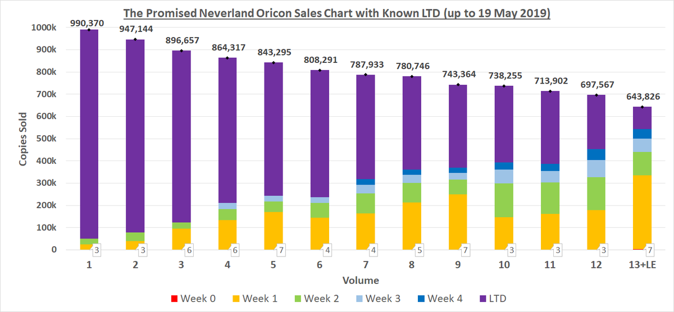The image size is (674, 312).
Task: Click the 1000k vertical axis label
Action: click(x=43, y=27)
